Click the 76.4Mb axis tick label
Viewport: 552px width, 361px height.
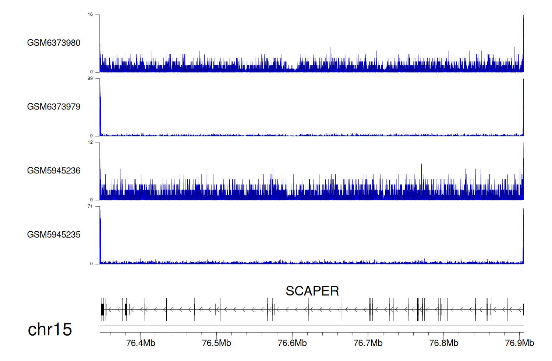click(141, 343)
